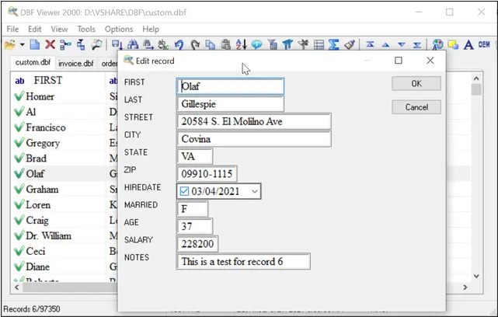Click the Copy toolbar icon
This screenshot has width=498, height=317.
pos(210,44)
